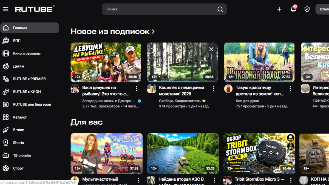Open options menu for Взял девушек на рыбалку video
This screenshot has height=185, width=329.
[137, 89]
